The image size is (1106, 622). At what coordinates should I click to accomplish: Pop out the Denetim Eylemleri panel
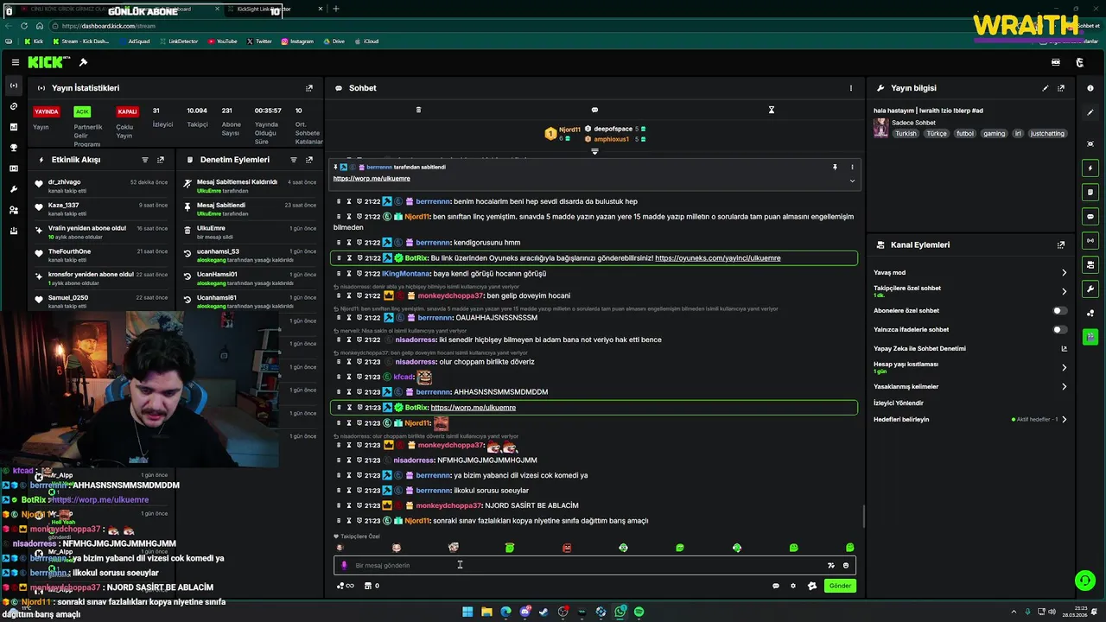tap(309, 160)
